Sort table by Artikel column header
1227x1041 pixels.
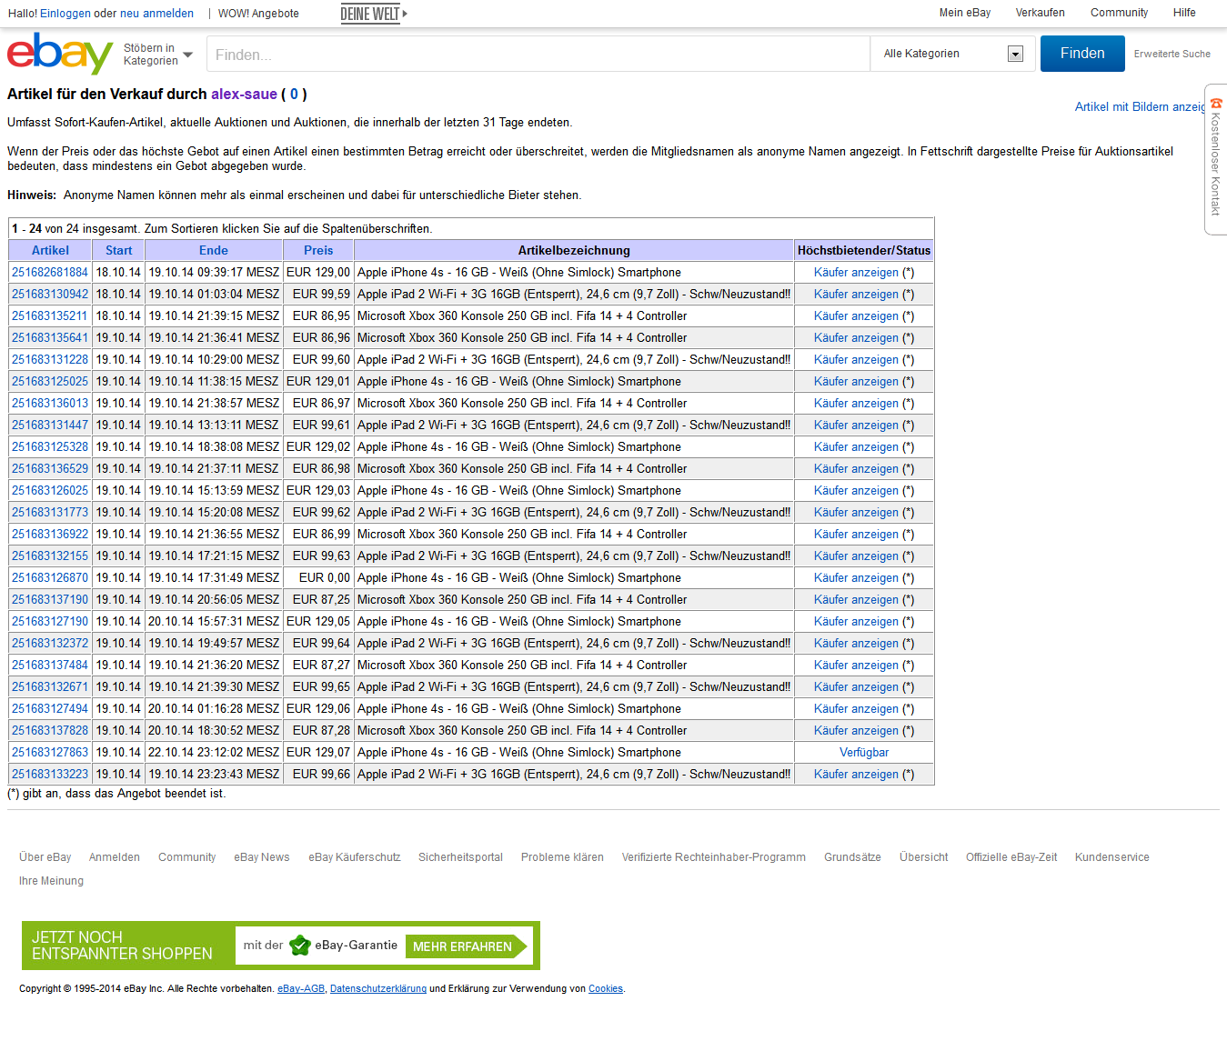[x=50, y=251]
